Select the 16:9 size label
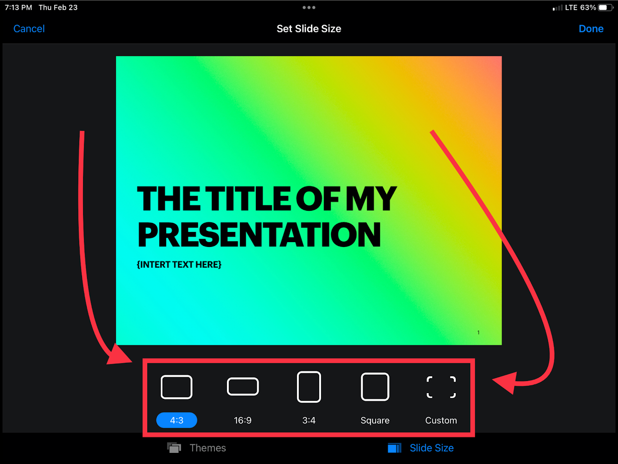Screen dimensions: 618x464 pos(243,420)
